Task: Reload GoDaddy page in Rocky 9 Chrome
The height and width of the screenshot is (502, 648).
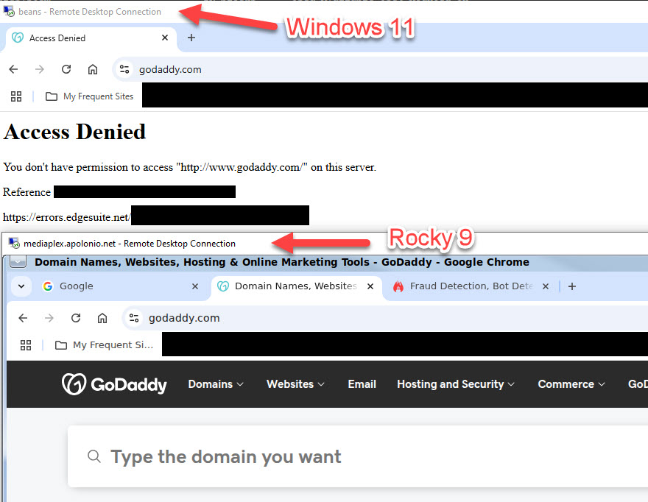Action: (x=76, y=318)
